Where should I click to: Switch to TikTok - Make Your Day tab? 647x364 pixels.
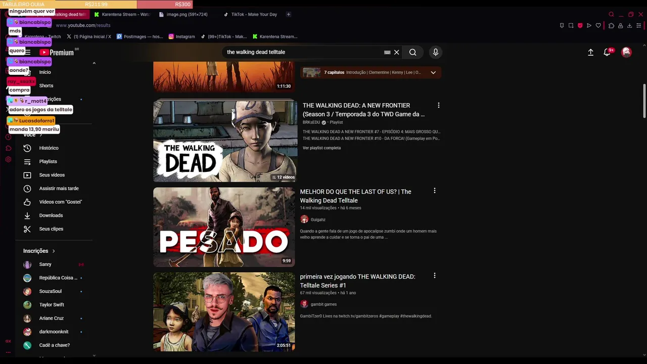(x=251, y=14)
